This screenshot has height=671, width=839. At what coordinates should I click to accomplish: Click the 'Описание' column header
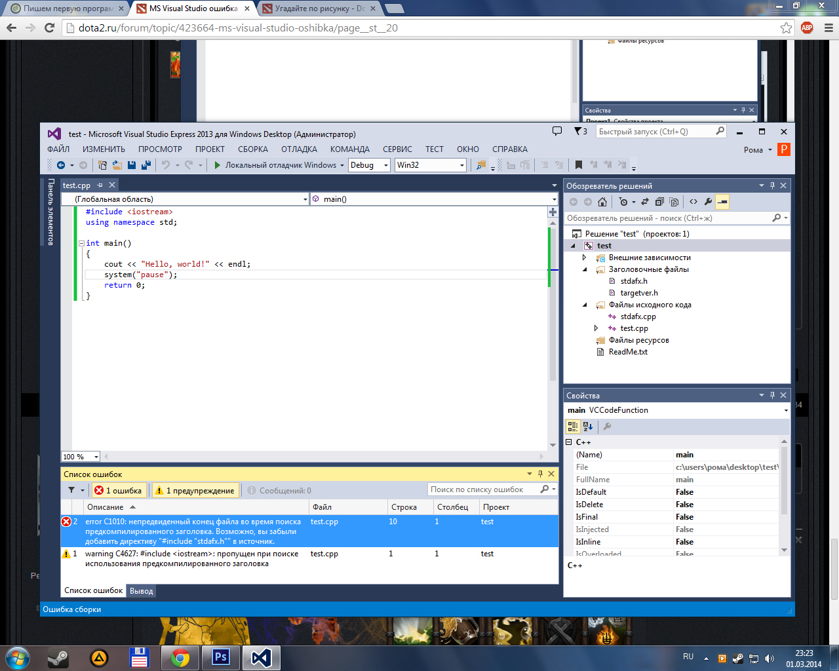pos(197,507)
